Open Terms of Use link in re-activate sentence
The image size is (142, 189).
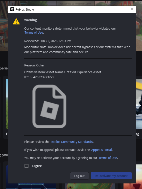[108, 158]
